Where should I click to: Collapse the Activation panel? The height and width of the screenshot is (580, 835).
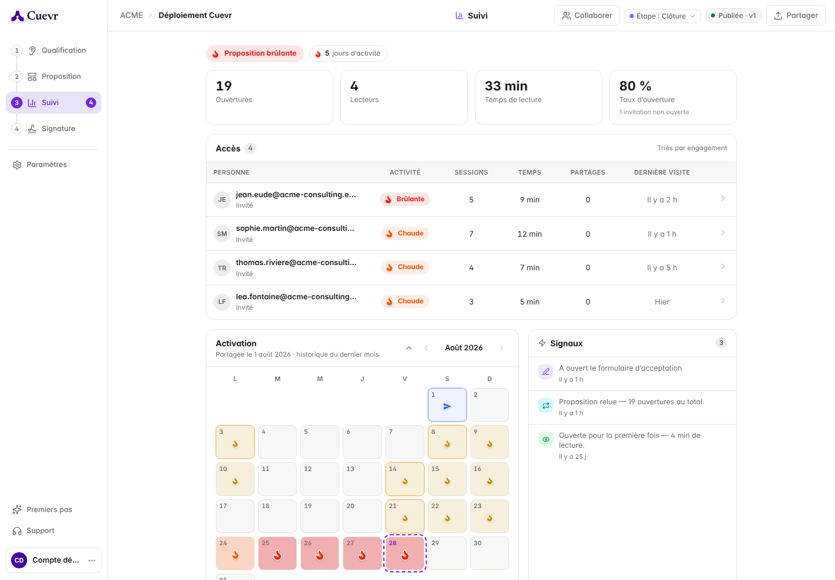coord(409,348)
